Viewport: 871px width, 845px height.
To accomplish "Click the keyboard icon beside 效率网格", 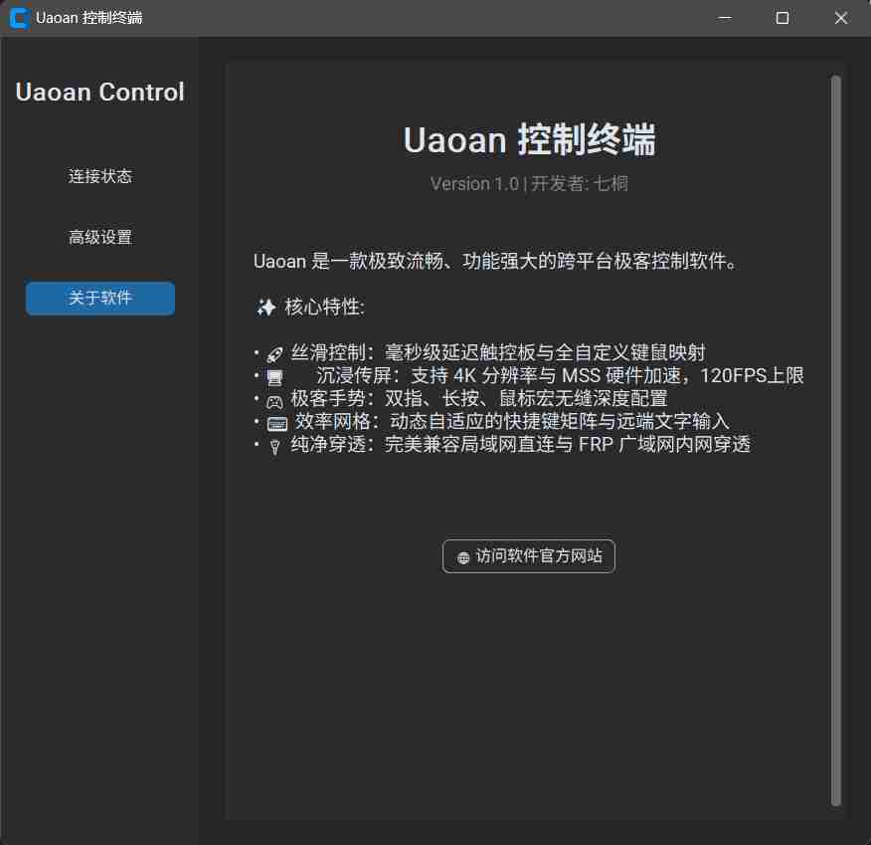I will pos(275,421).
